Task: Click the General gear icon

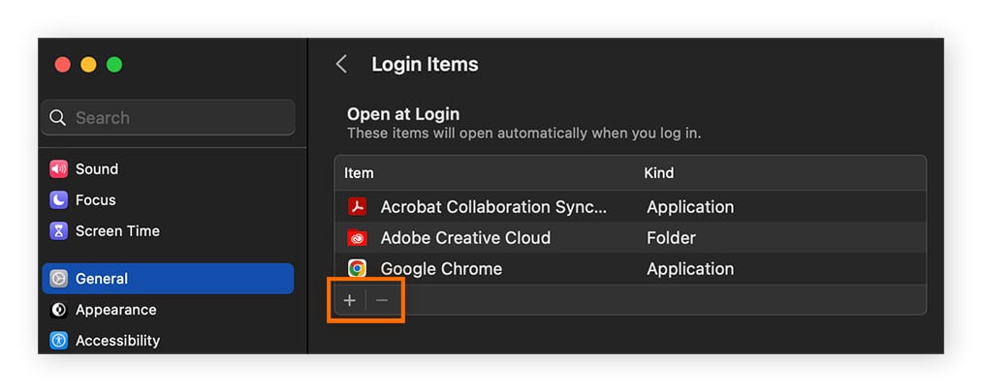Action: point(58,279)
